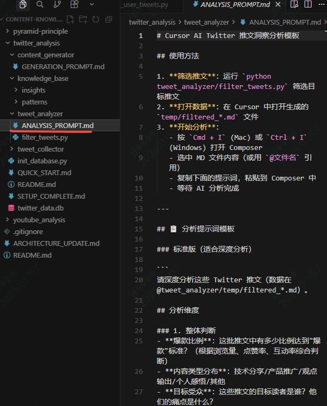Click '### 1. 整体判断' heading on line 24
Viewport: 327px width, 406px height.
[x=186, y=330]
